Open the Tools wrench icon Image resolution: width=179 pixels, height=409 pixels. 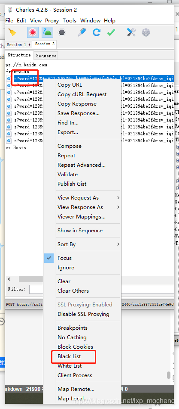point(131,32)
